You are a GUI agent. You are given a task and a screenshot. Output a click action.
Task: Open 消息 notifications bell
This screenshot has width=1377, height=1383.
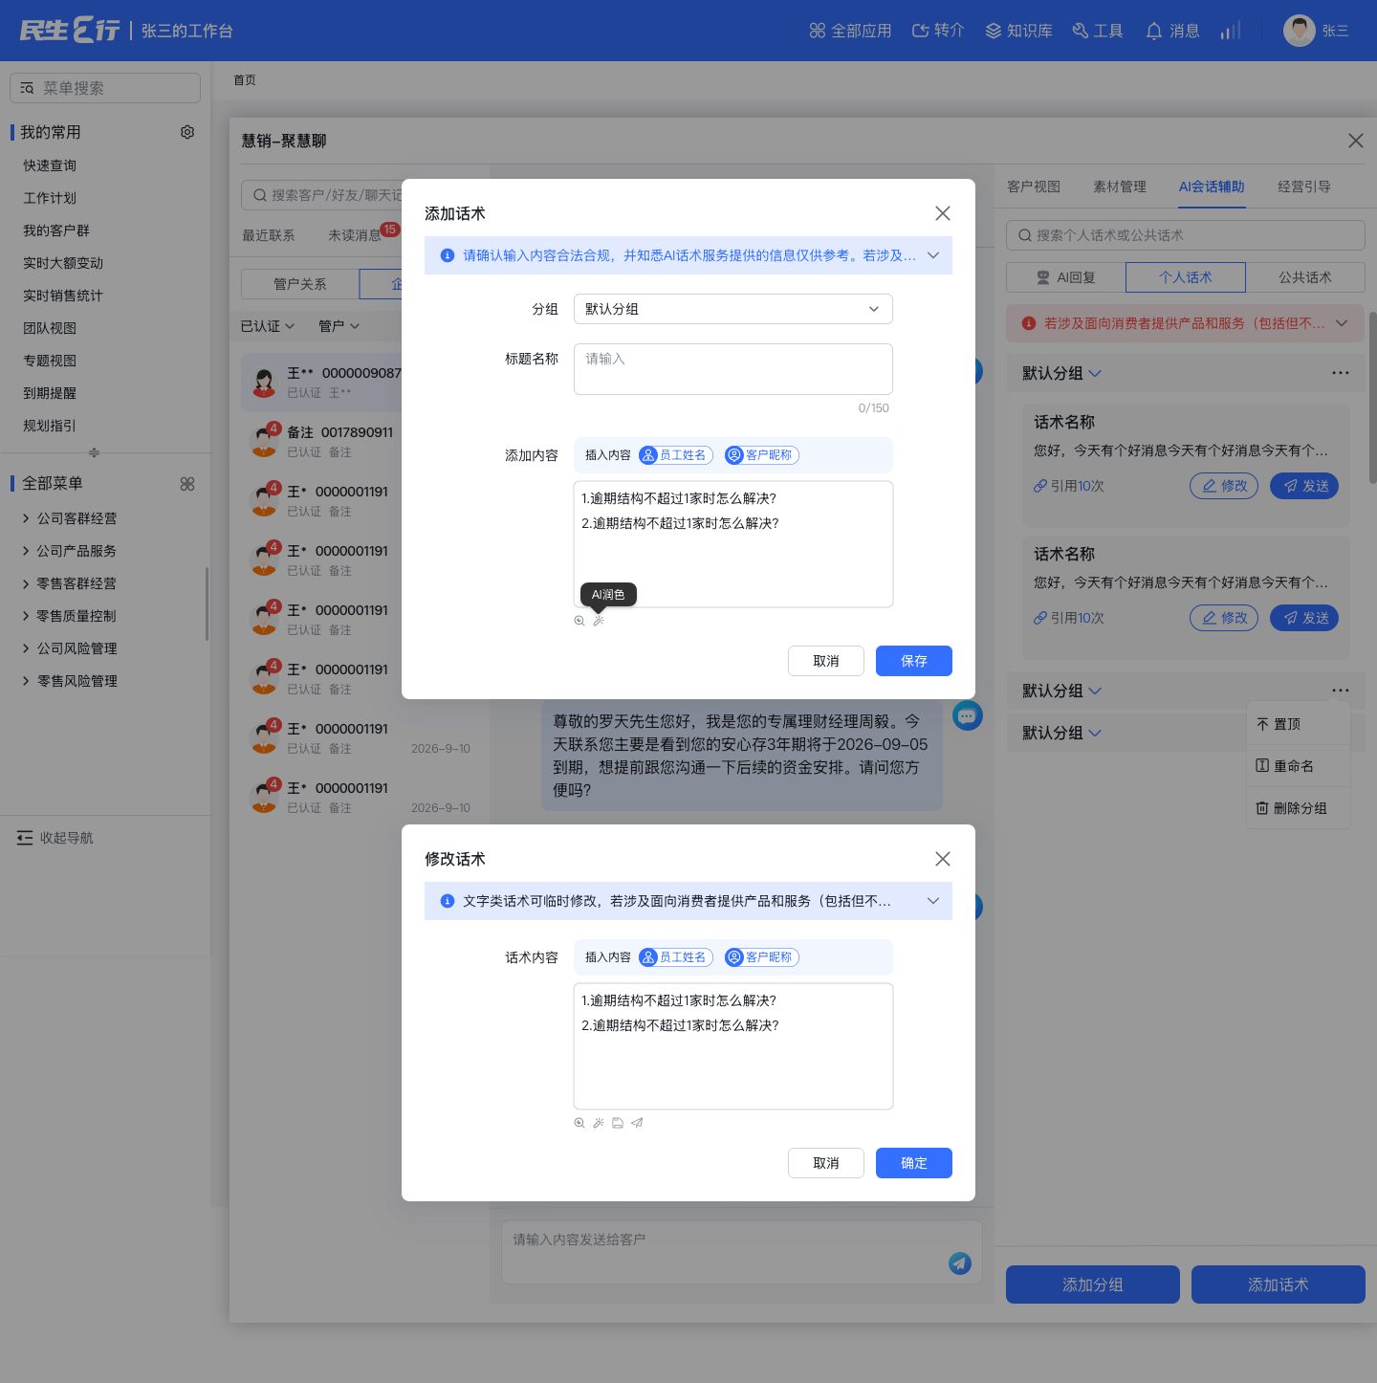coord(1172,31)
